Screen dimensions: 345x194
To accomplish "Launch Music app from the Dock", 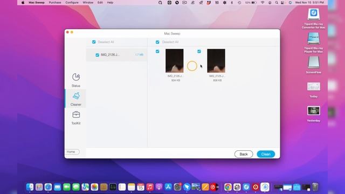I will 150,187.
